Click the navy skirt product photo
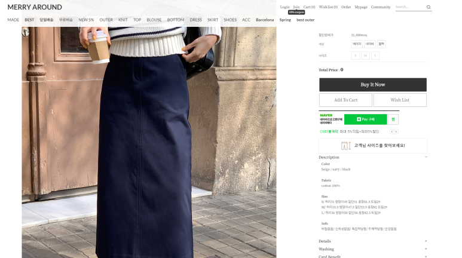This screenshot has width=462, height=258. [x=149, y=142]
